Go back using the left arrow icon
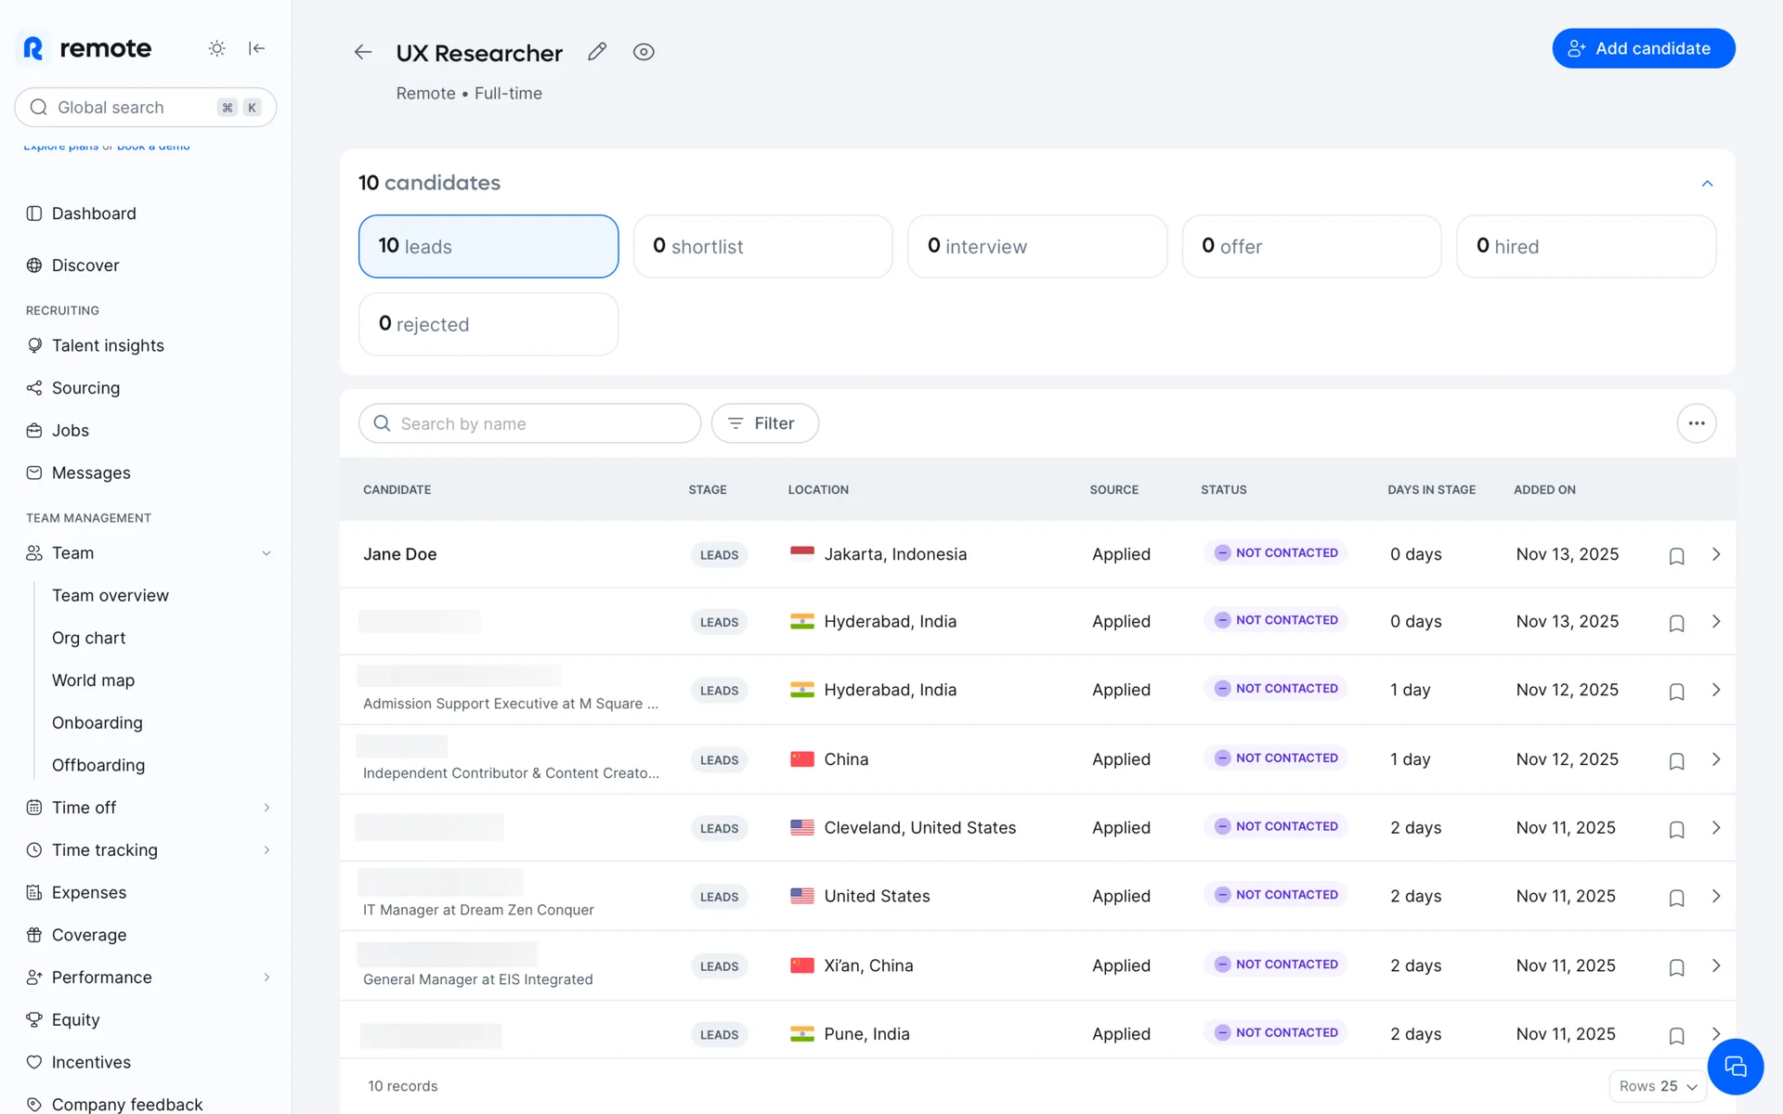 [363, 52]
